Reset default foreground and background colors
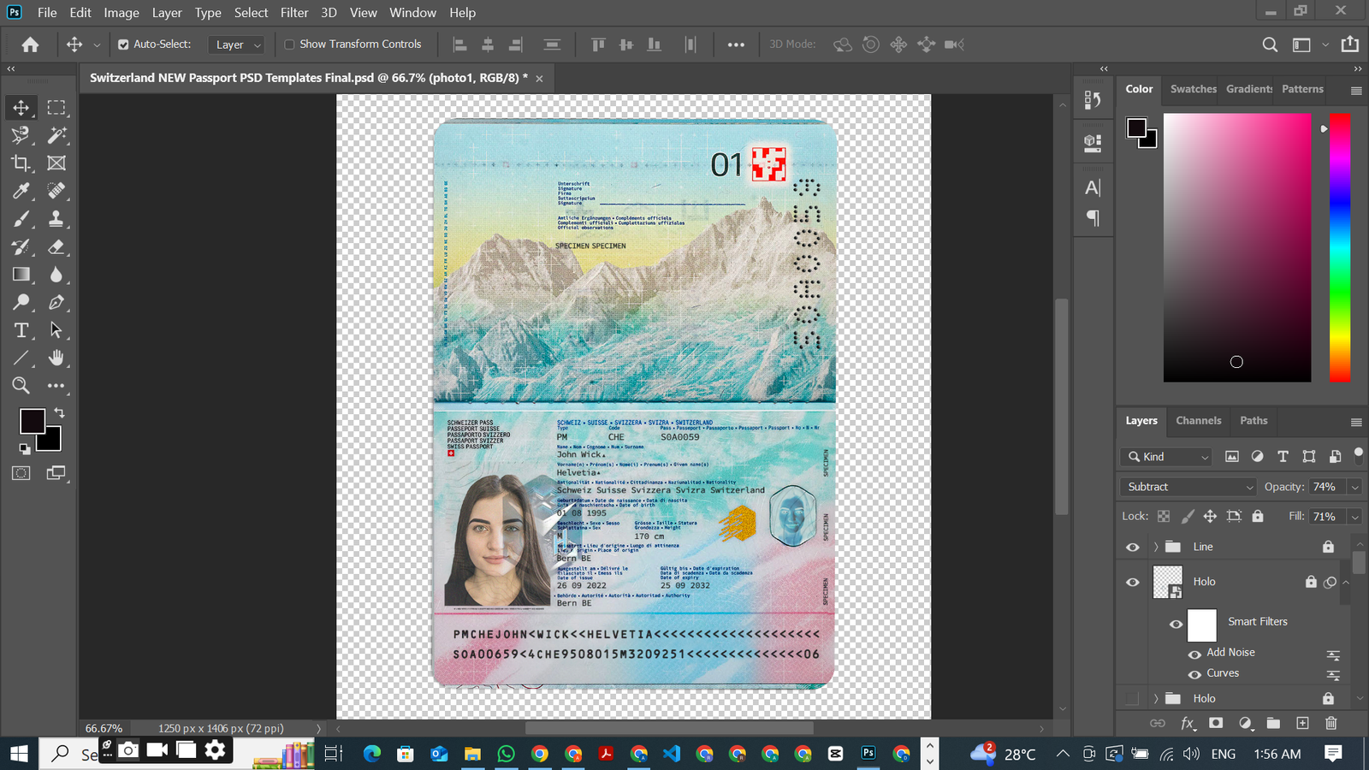Screen dimensions: 1369x770 pos(24,448)
